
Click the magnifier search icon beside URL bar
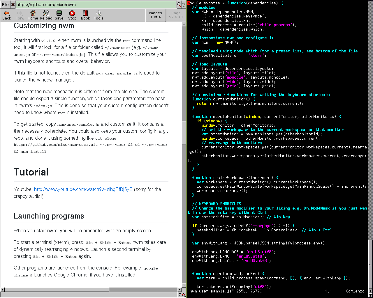[179, 5]
